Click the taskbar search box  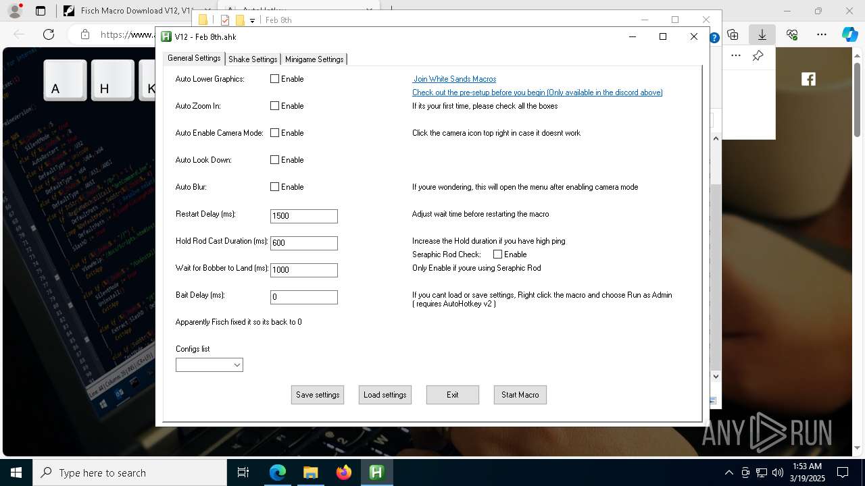tap(130, 473)
